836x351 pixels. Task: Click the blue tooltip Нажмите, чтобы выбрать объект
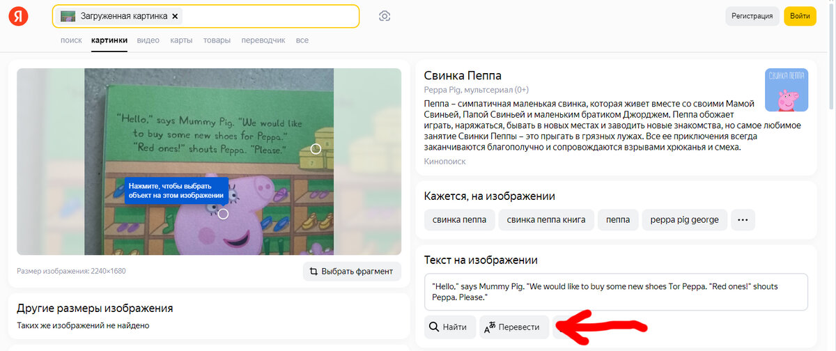click(176, 191)
